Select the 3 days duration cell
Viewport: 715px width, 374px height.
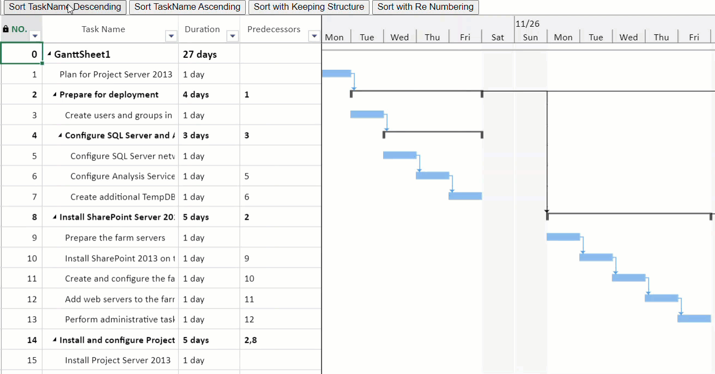point(209,136)
